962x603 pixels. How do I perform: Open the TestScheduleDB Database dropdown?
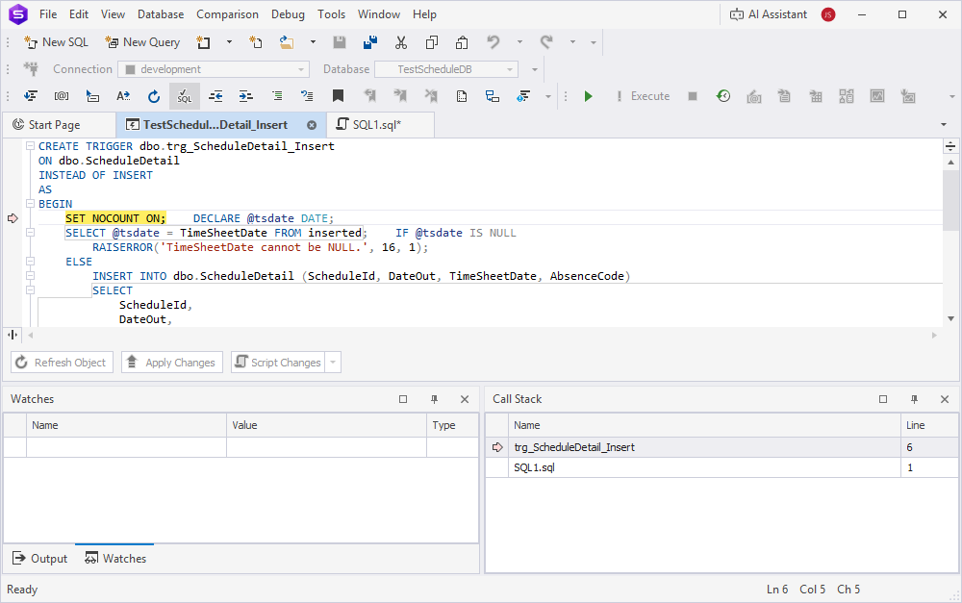point(510,69)
